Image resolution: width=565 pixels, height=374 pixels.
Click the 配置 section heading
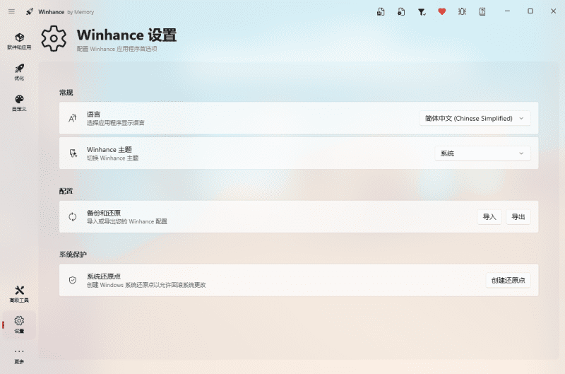[66, 191]
